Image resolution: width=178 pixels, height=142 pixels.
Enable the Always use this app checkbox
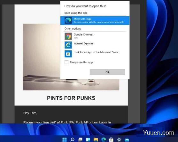click(66, 62)
